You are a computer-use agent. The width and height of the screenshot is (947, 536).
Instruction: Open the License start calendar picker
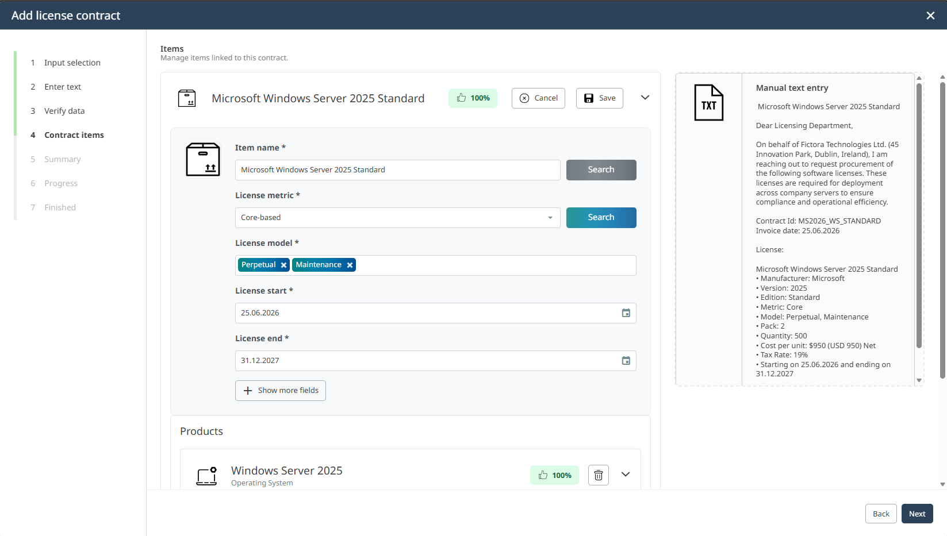[x=626, y=313]
